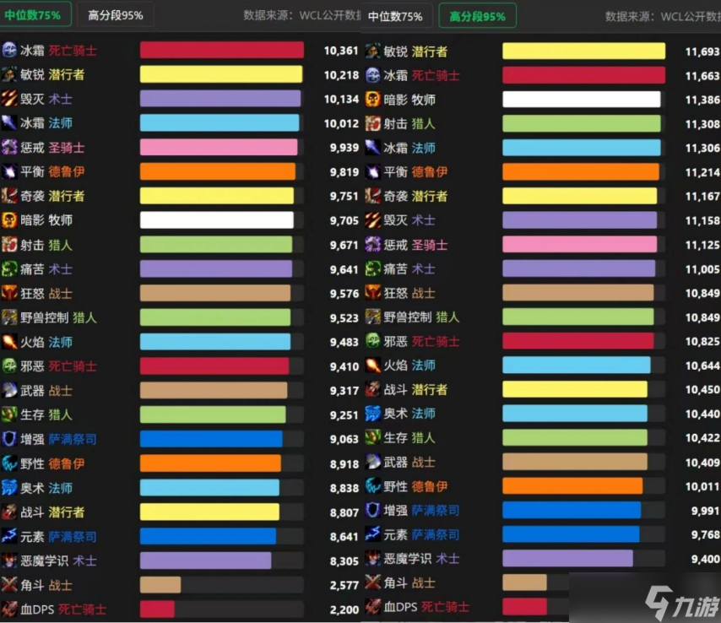Click the value 10,134 beside 毁灭 术士
Image resolution: width=721 pixels, height=623 pixels.
click(x=341, y=100)
